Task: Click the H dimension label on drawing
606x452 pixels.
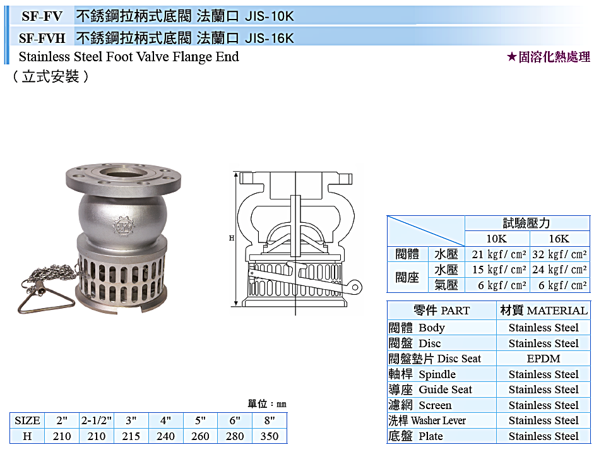Action: [x=231, y=238]
